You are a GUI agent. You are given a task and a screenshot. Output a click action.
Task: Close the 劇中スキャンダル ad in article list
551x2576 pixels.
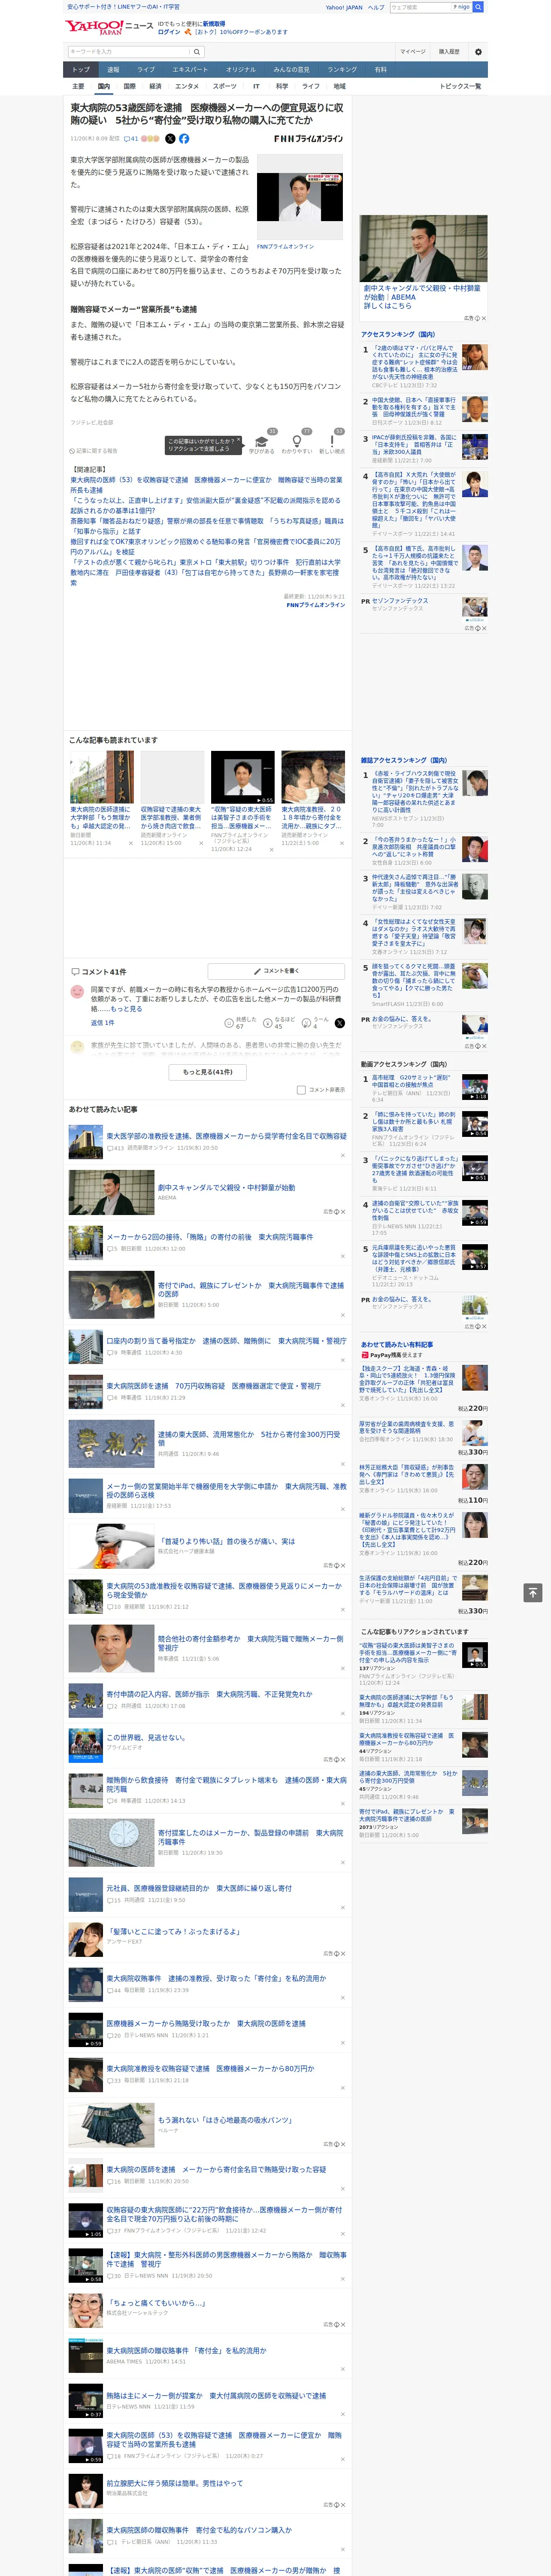(x=343, y=1212)
